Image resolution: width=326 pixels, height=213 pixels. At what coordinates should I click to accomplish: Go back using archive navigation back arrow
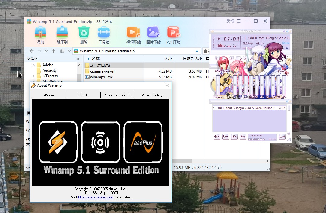tap(32, 51)
